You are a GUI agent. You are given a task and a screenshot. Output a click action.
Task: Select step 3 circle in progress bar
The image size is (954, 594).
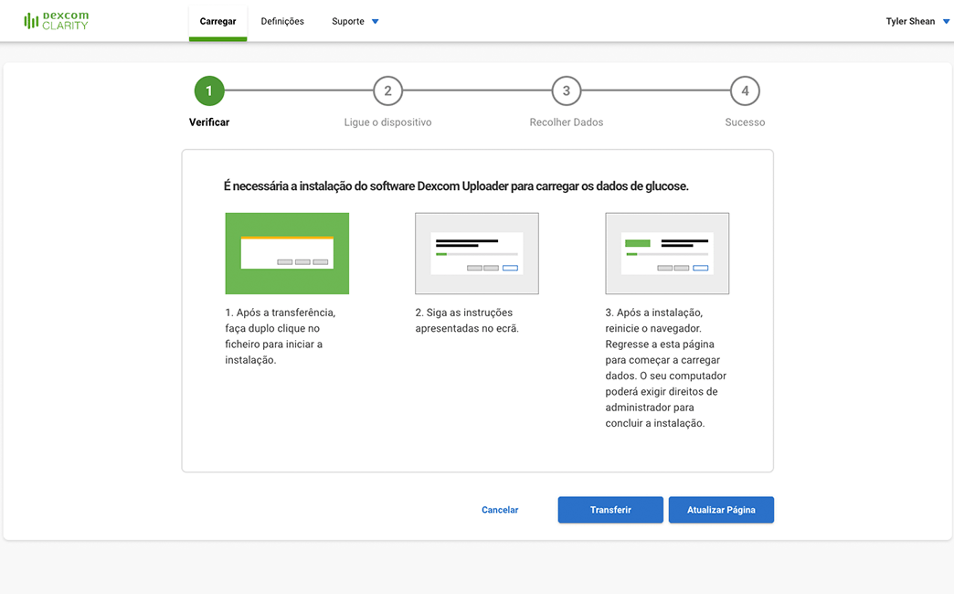tap(567, 90)
